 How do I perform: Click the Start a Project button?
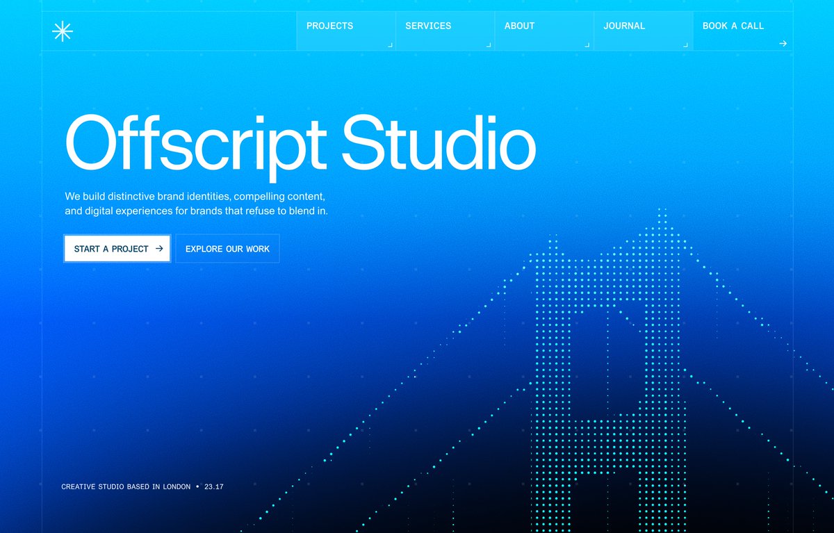click(x=117, y=249)
